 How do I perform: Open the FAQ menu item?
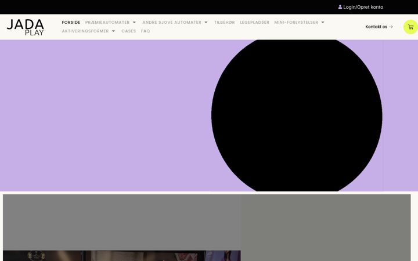(146, 31)
